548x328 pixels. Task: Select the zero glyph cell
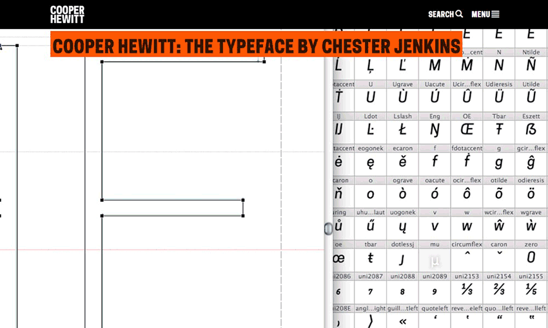pyautogui.click(x=531, y=257)
